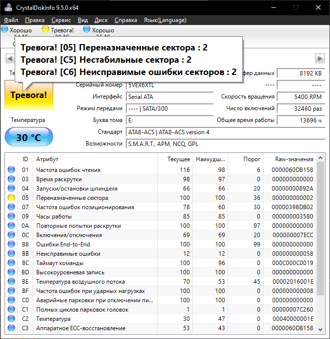Click the drive letter field E:

click(x=169, y=120)
